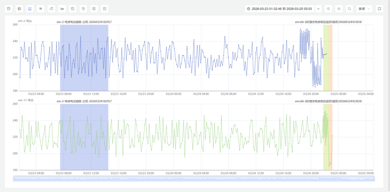The height and width of the screenshot is (192, 390).
Task: Refresh the charts with the refresh icon
Action: 350,9
